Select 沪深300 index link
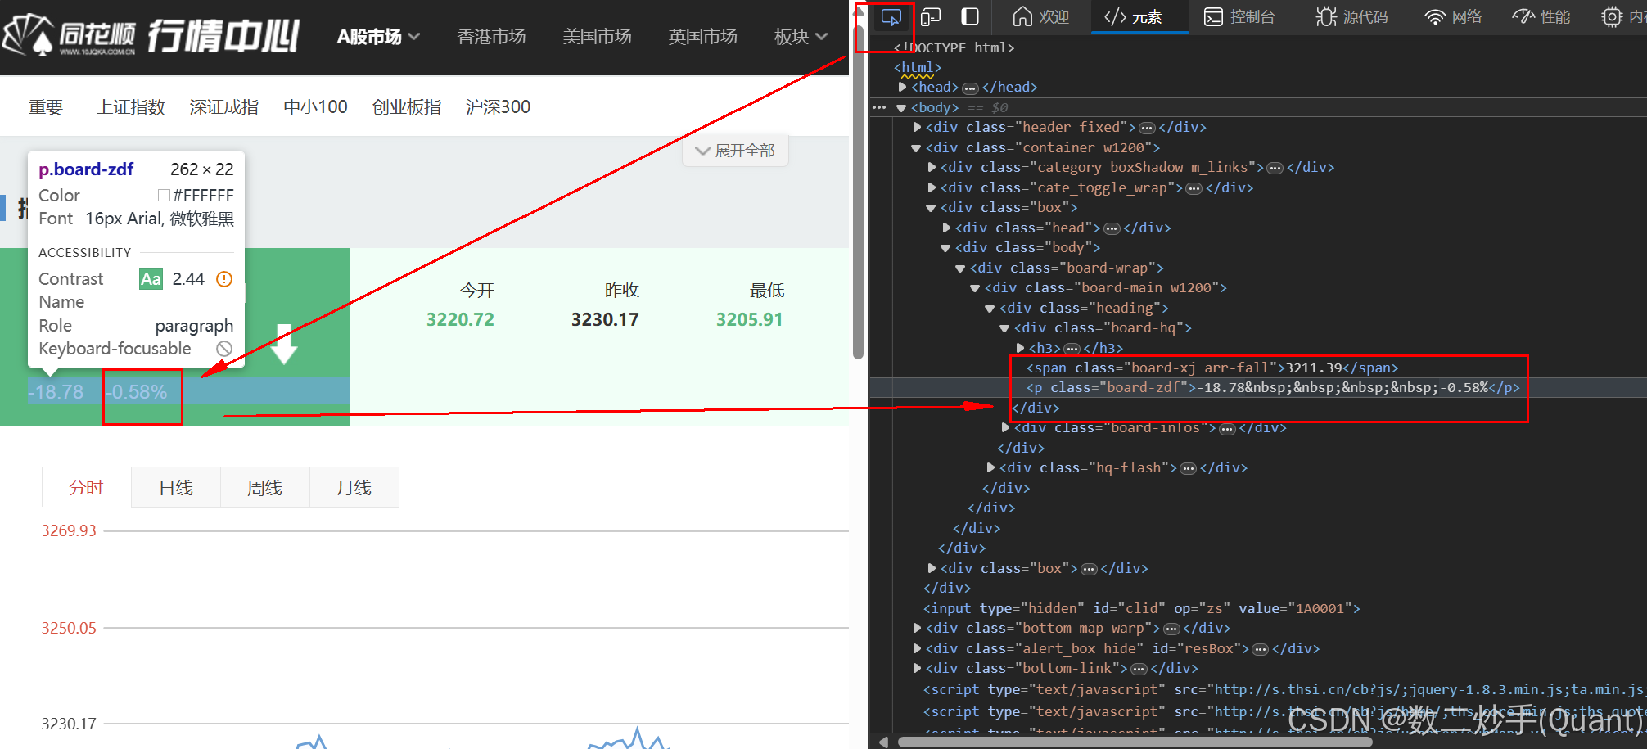The width and height of the screenshot is (1647, 749). (x=498, y=107)
